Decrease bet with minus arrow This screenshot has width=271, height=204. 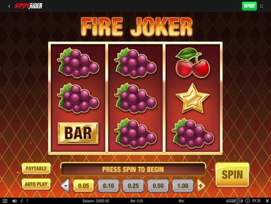click(x=65, y=186)
